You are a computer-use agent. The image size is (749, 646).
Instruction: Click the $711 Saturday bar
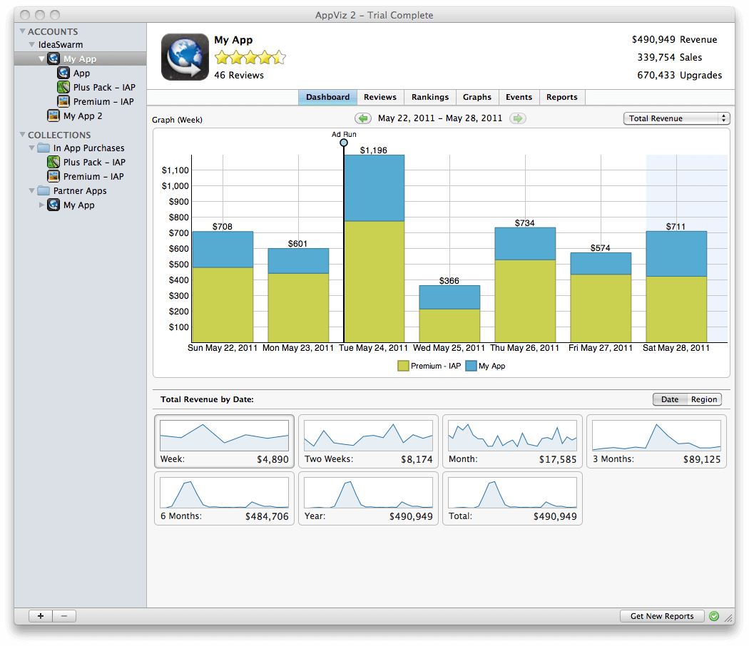coord(676,287)
